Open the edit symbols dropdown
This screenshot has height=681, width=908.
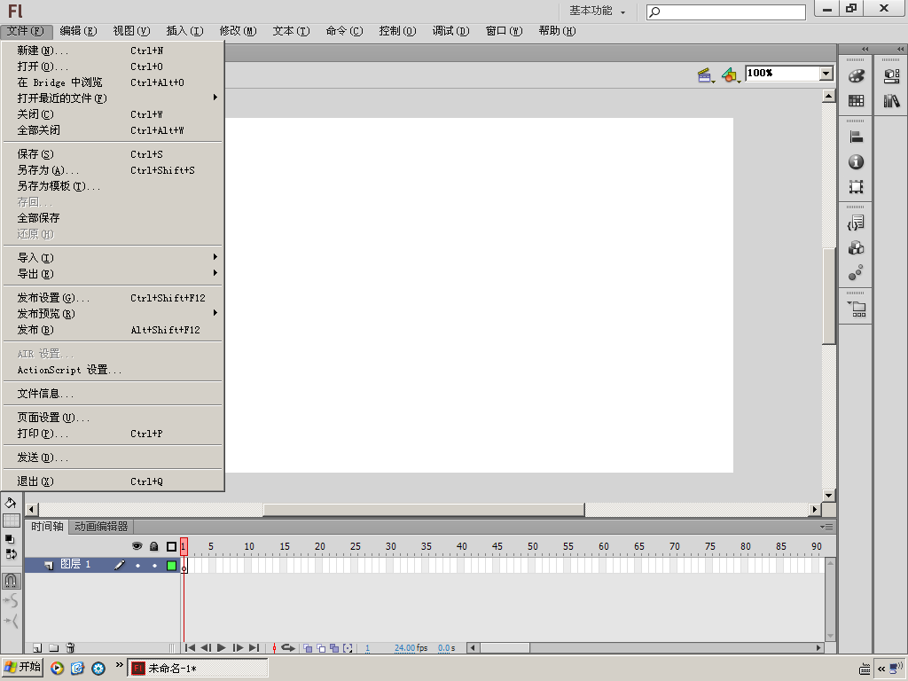tap(731, 75)
